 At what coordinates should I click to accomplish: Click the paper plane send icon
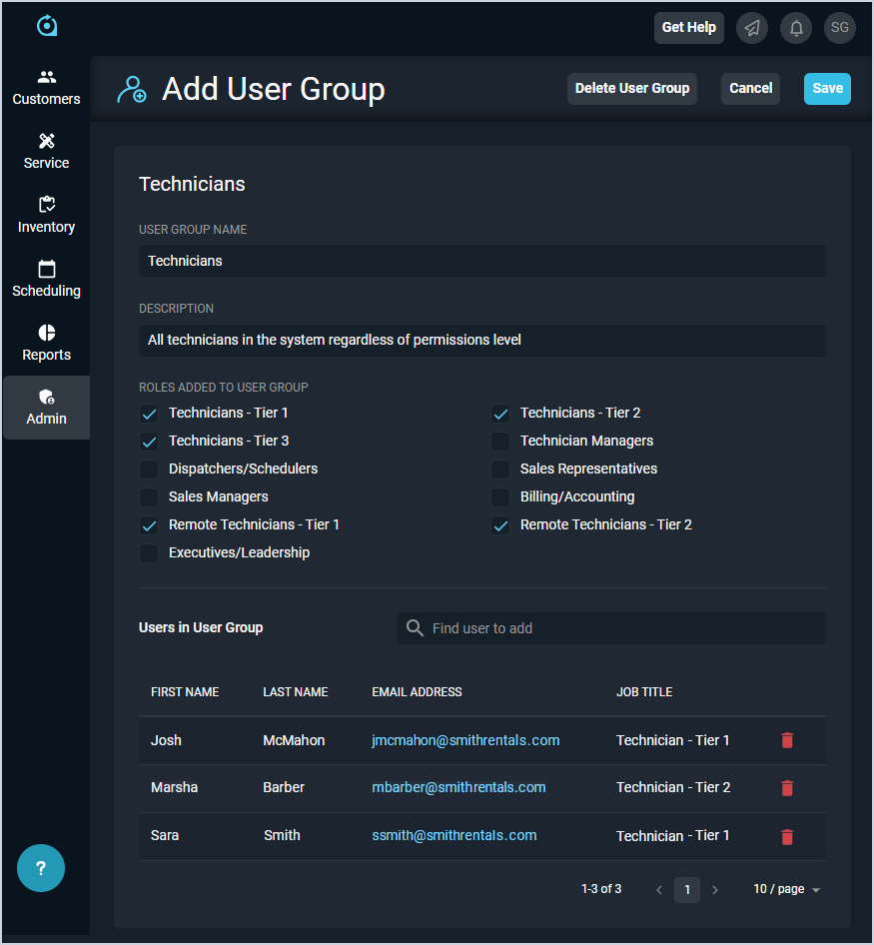pyautogui.click(x=752, y=28)
